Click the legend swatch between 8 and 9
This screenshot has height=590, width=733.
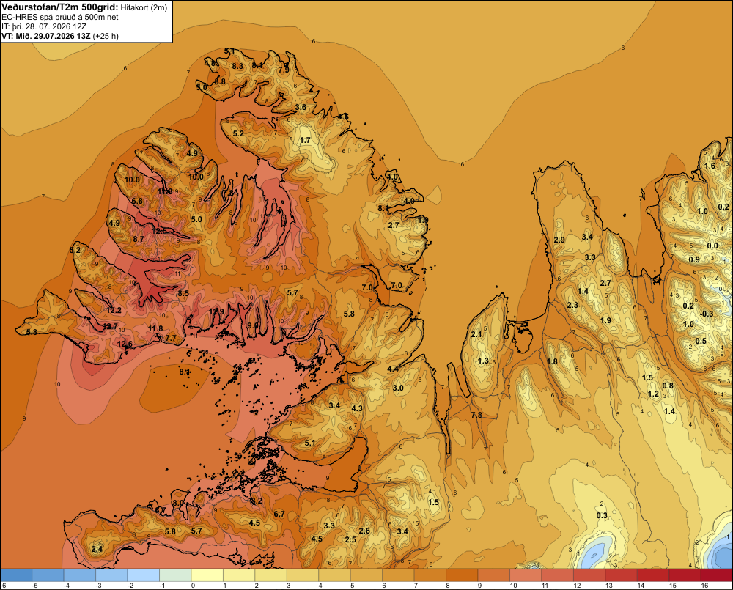(462, 575)
